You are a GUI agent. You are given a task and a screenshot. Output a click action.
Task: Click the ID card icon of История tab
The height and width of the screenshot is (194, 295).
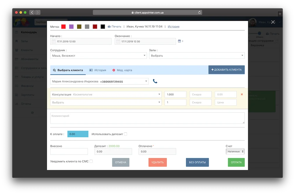(91, 70)
